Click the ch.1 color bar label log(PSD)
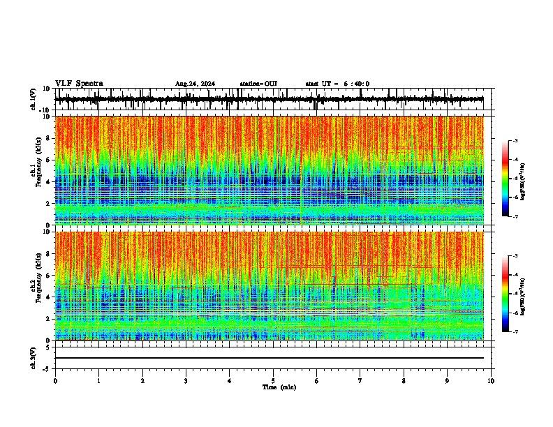The width and height of the screenshot is (553, 427). 523,182
